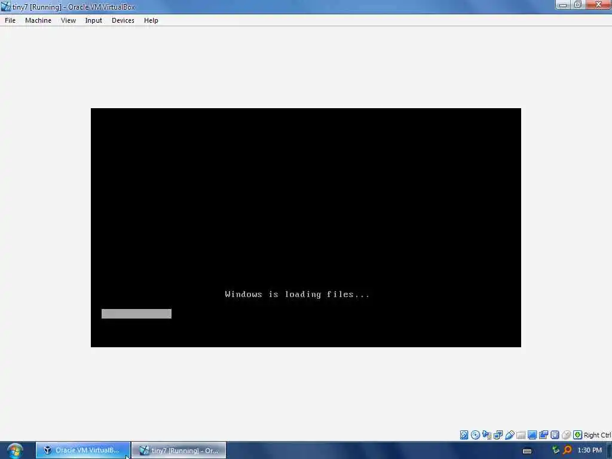Click the optical disc drive indicator
Viewport: 612px width, 459px height.
(475, 435)
